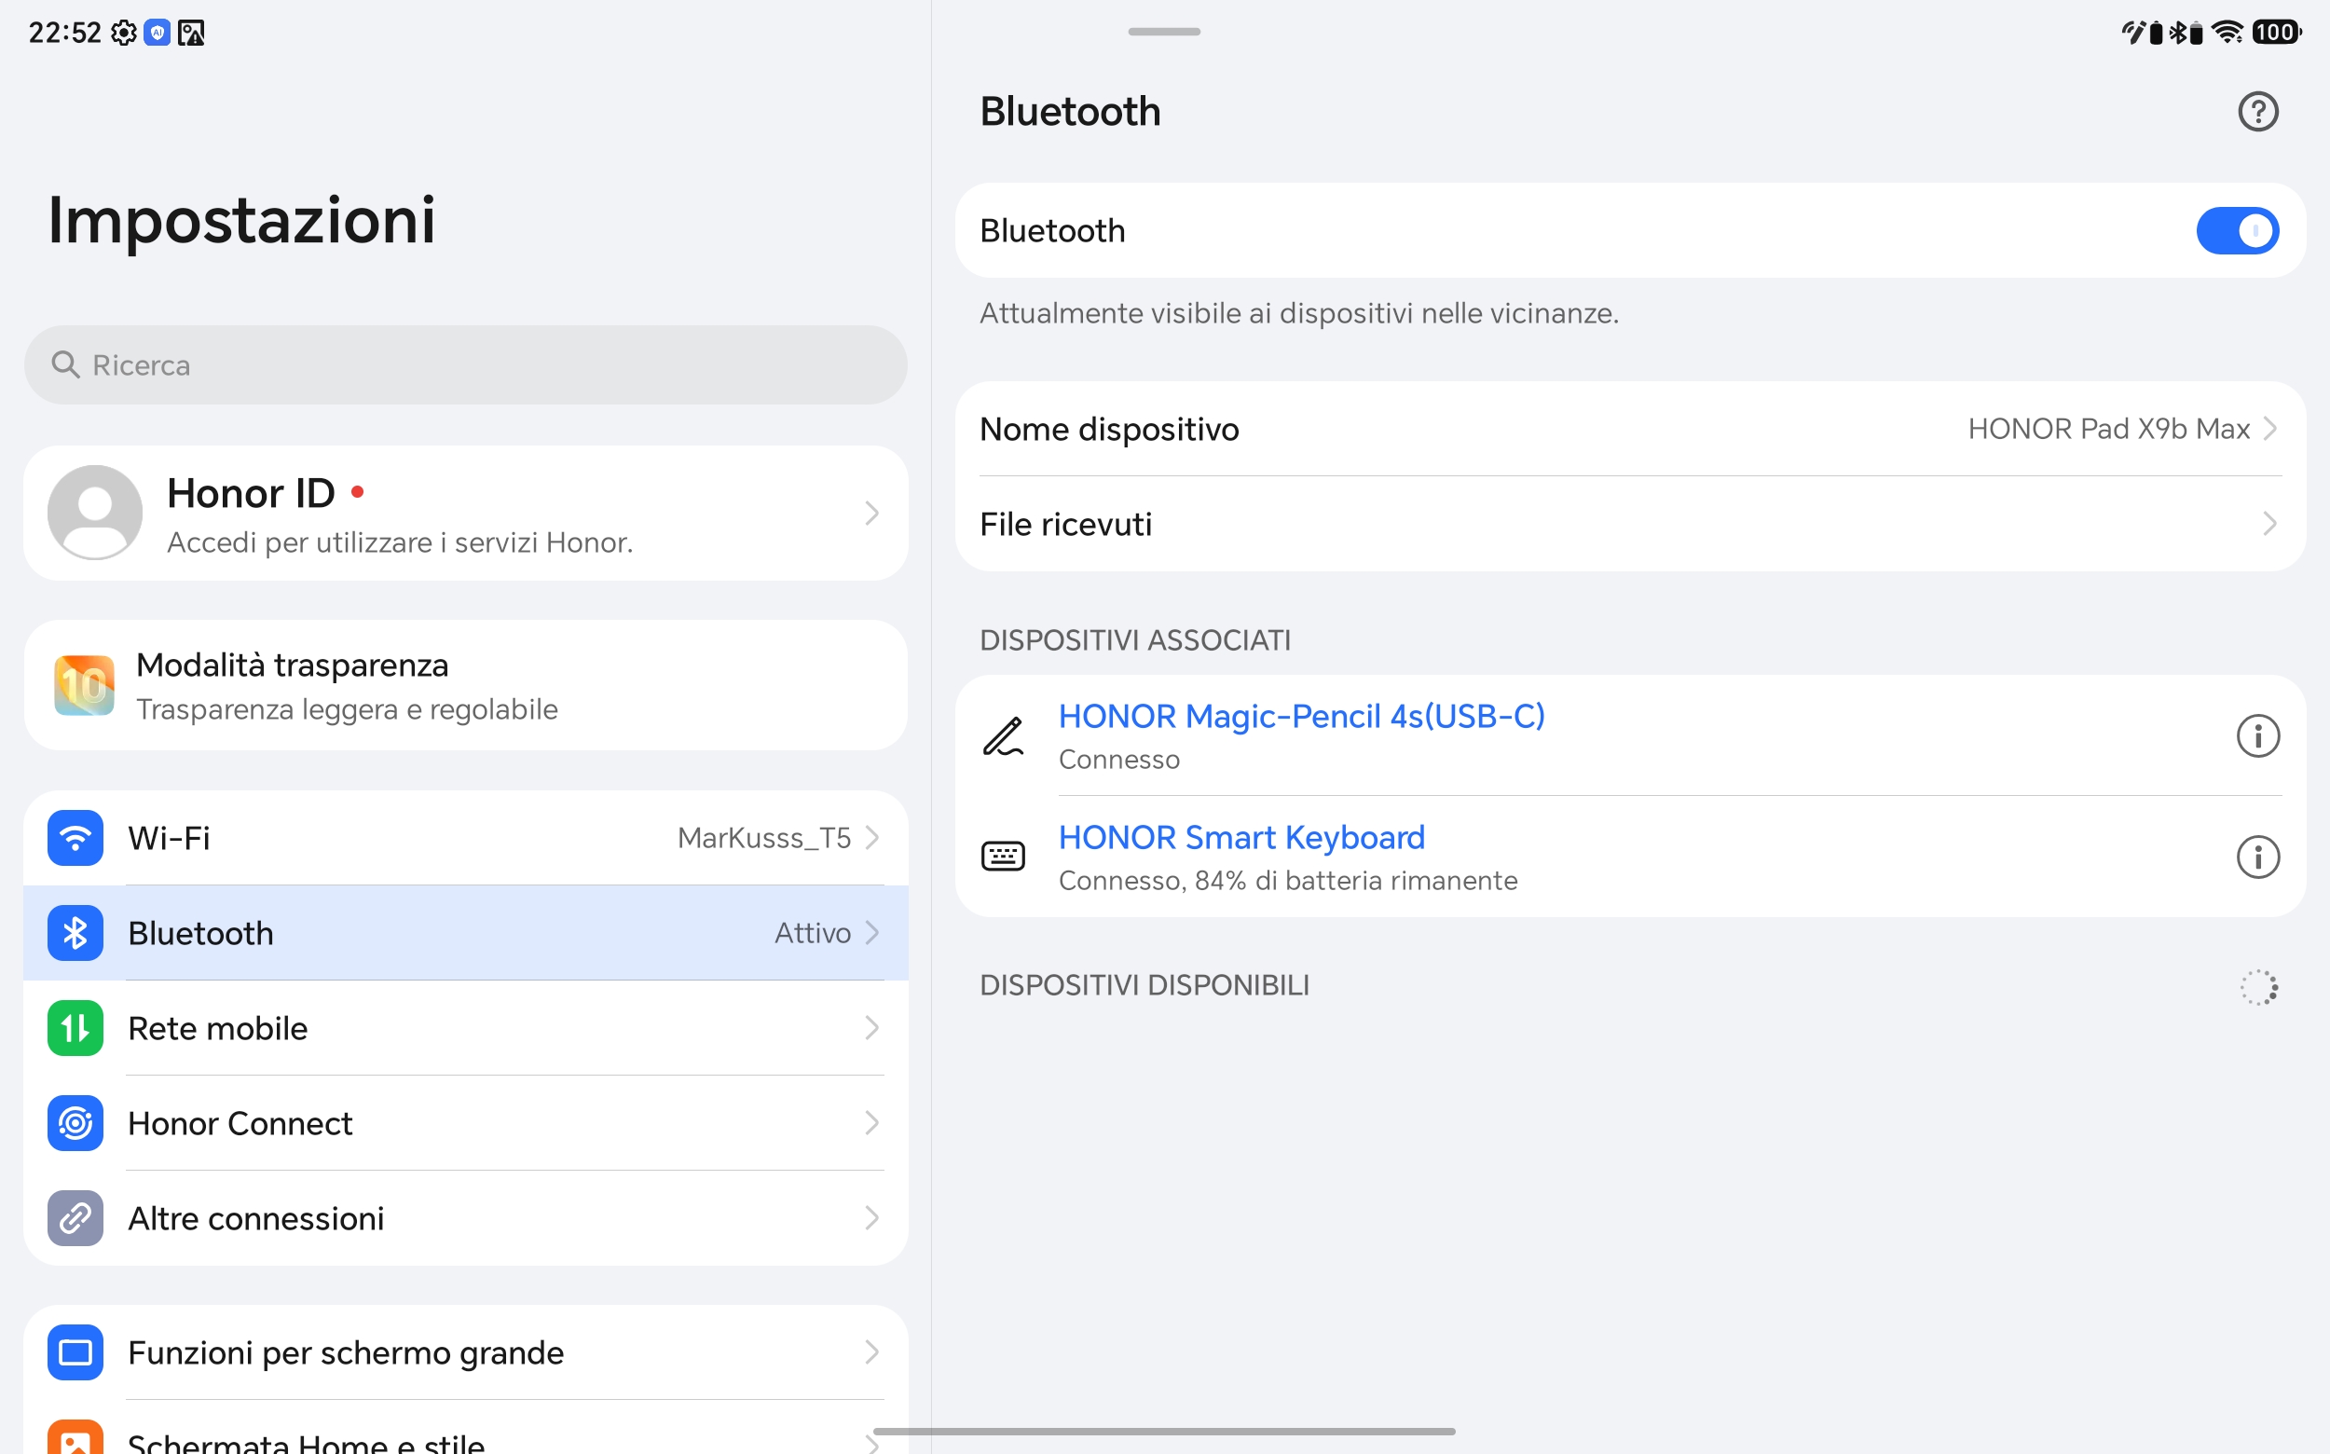Tap the Rete mobile icon
This screenshot has width=2330, height=1454.
(x=75, y=1028)
